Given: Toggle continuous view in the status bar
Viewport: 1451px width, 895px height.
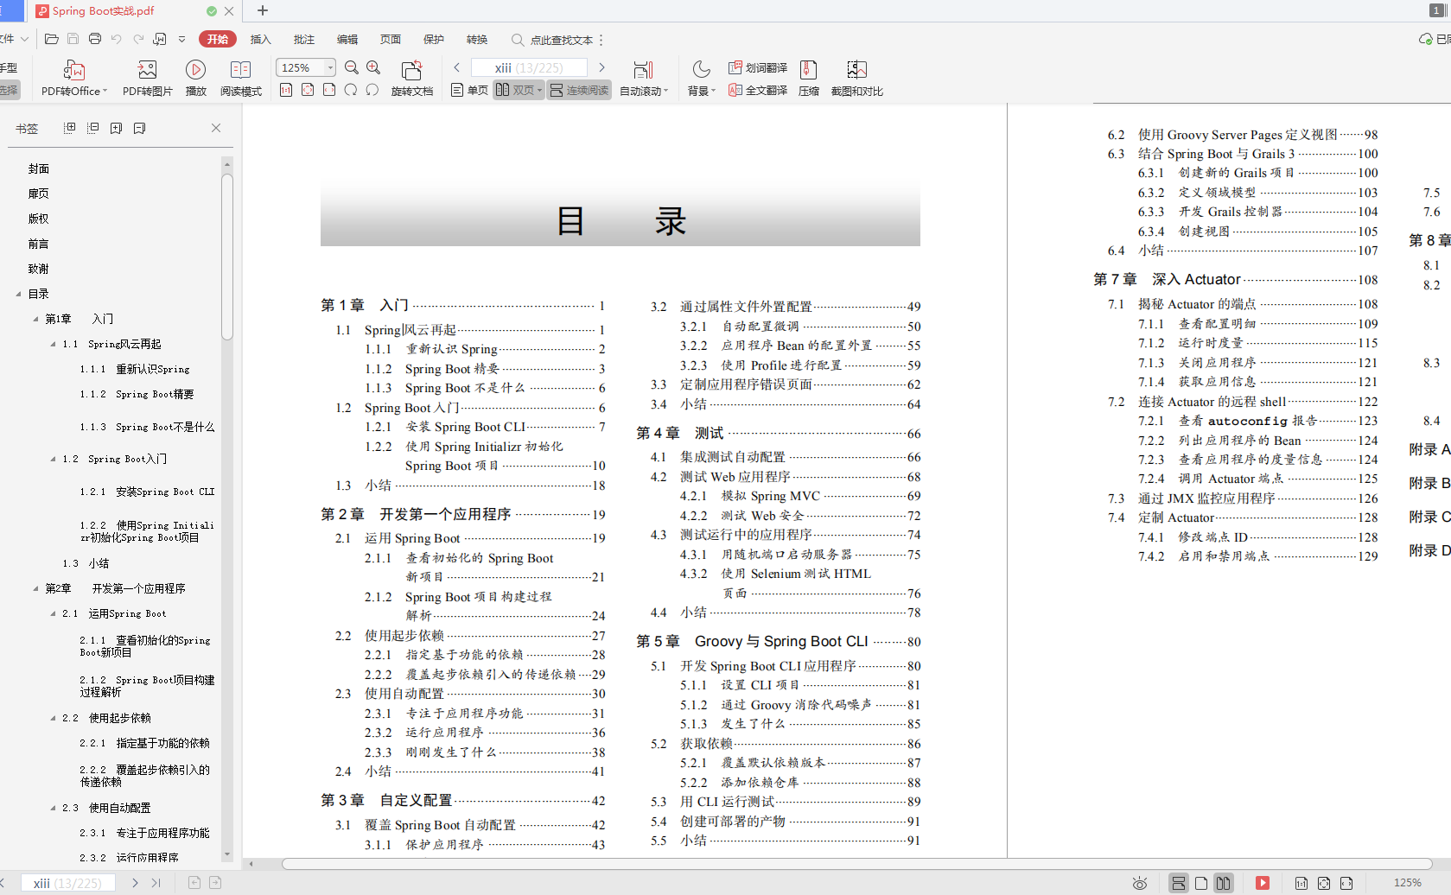Looking at the screenshot, I should pyautogui.click(x=1179, y=883).
